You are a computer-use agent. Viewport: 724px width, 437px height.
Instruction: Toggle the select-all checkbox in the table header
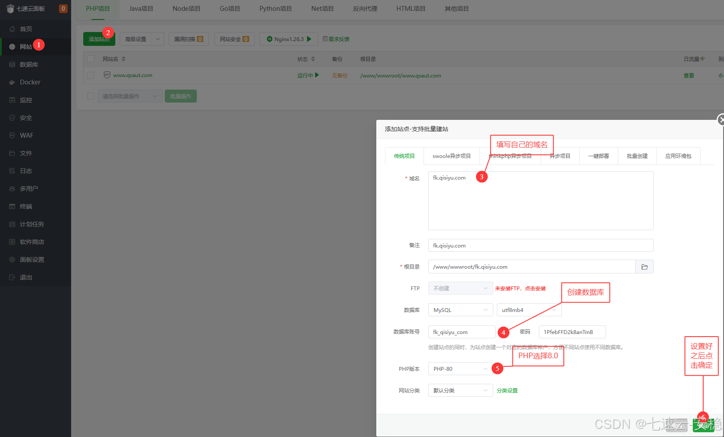pos(91,59)
